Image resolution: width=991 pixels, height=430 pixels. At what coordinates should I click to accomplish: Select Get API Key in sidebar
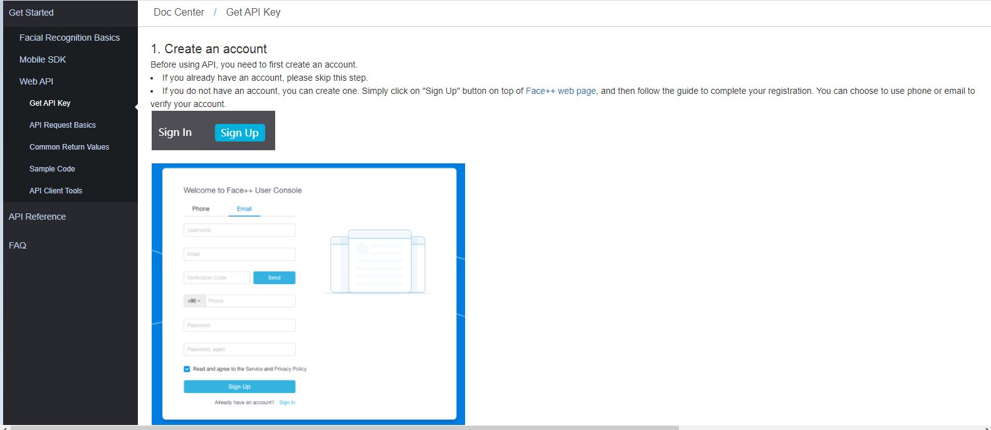[50, 103]
